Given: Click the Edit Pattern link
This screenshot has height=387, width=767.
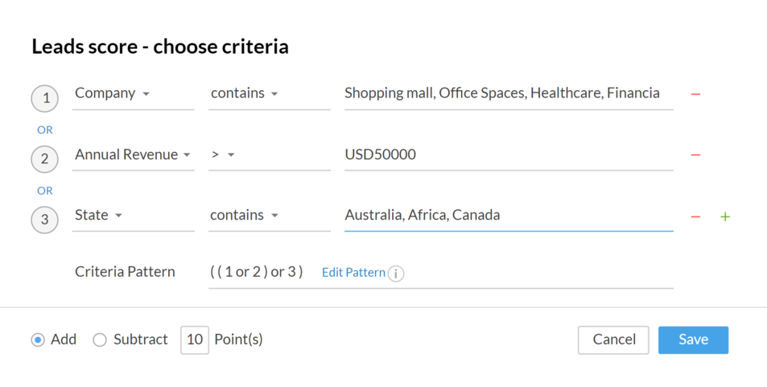Looking at the screenshot, I should pyautogui.click(x=353, y=273).
